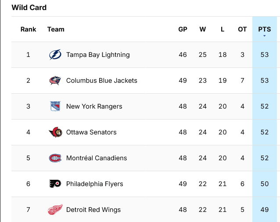Click the New York Rangers logo

click(55, 106)
